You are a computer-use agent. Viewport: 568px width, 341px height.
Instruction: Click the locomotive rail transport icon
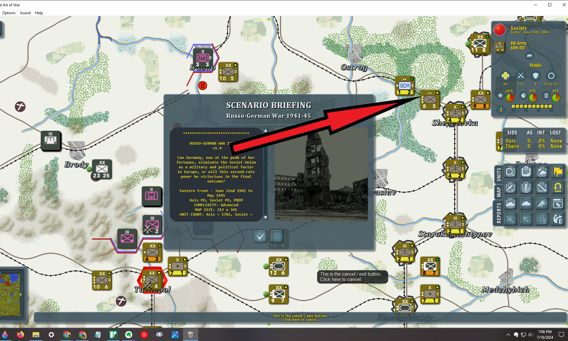(x=530, y=56)
